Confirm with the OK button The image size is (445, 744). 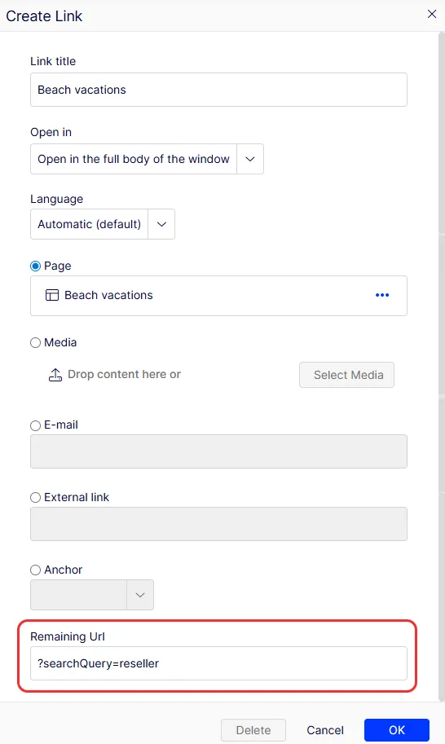(x=397, y=730)
